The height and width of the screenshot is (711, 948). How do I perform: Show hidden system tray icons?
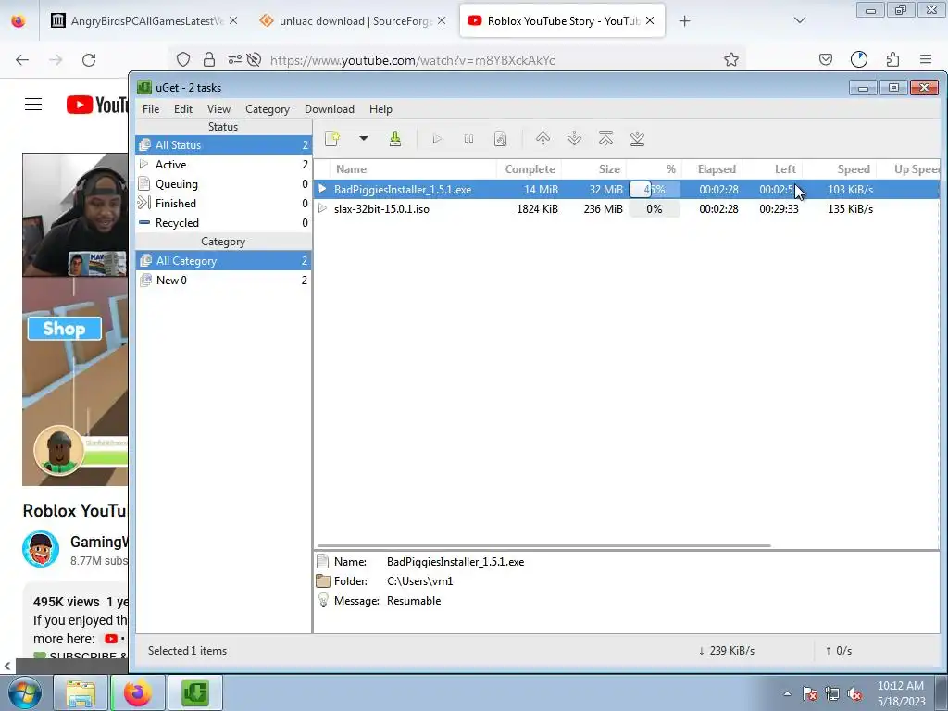tap(787, 693)
